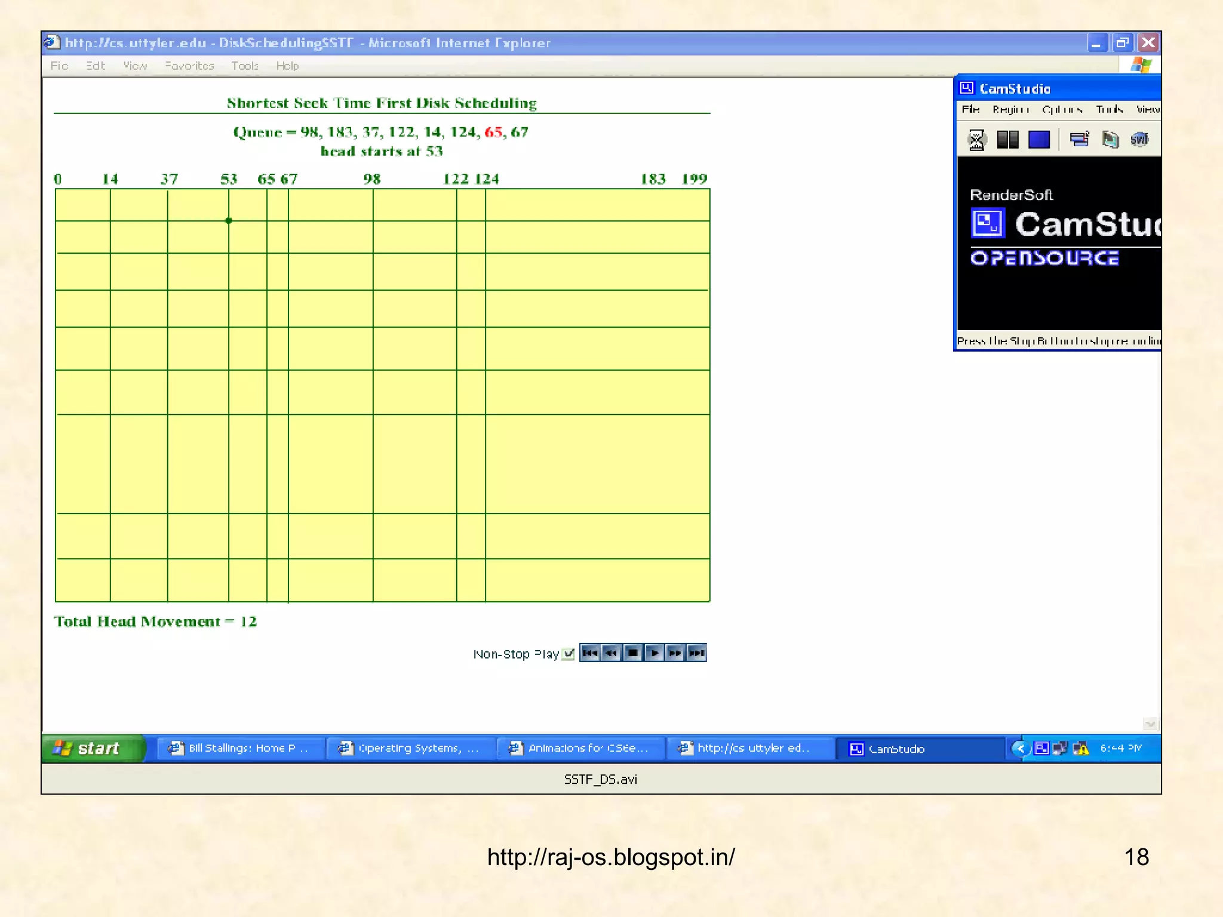Step forward in the animation

tap(675, 653)
